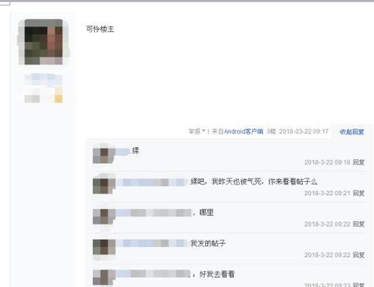Reply to the 09:21 comment
The image size is (374, 287).
pos(358,193)
